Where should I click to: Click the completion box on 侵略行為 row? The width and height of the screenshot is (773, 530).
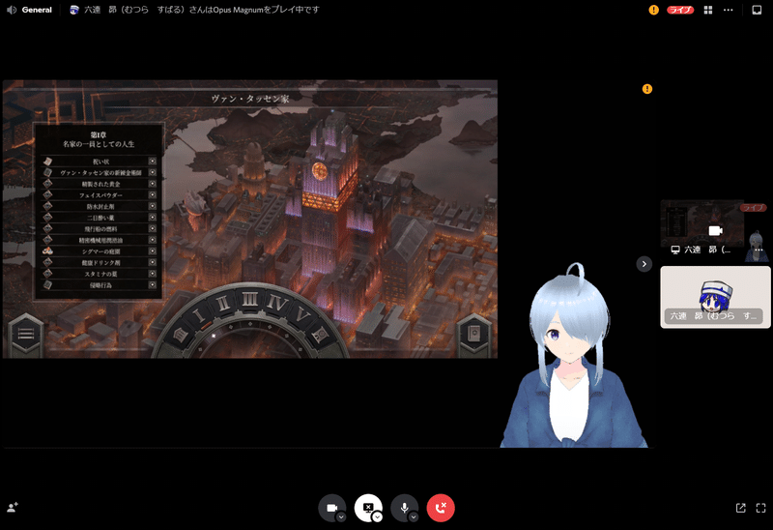coord(153,284)
